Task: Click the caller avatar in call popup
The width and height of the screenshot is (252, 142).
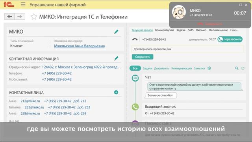Action: [179, 12]
